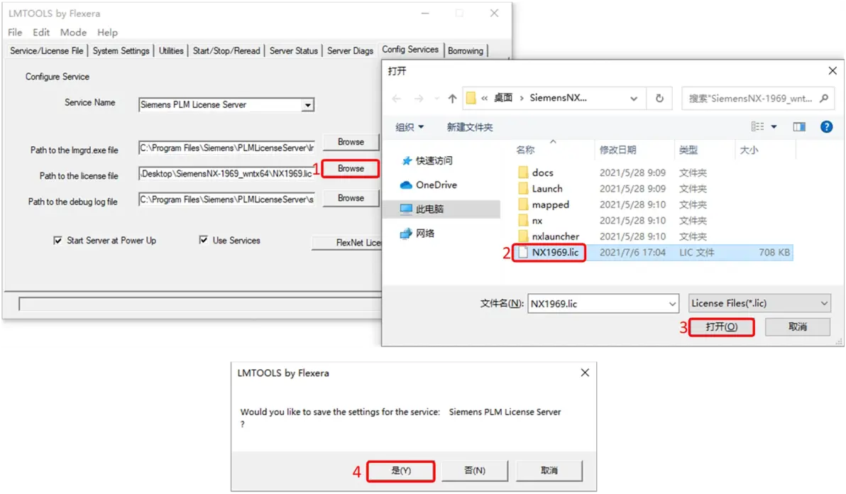The height and width of the screenshot is (494, 846).
Task: Open the Help menu in LMTOOLS
Action: click(x=107, y=33)
